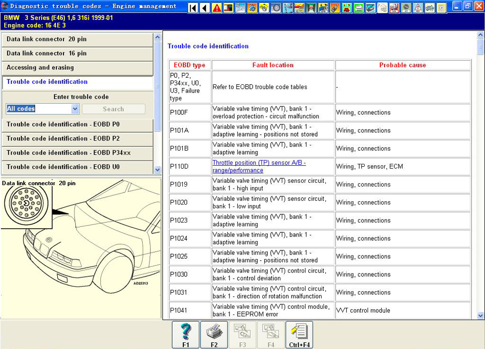Select the P1024 code cell
The width and height of the screenshot is (485, 349).
[x=190, y=238]
